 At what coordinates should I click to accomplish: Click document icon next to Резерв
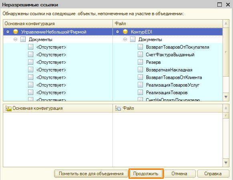click(x=140, y=62)
